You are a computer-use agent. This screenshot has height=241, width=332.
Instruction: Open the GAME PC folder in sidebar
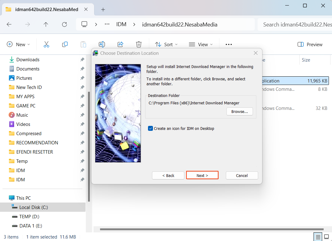point(26,106)
